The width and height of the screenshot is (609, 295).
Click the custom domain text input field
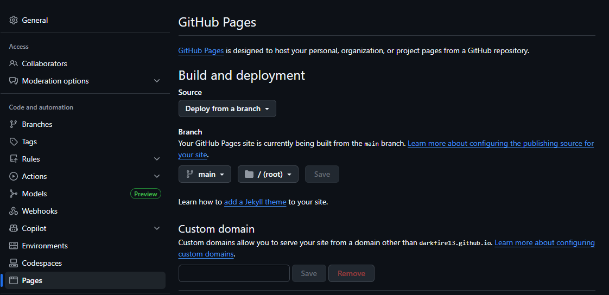(x=234, y=273)
